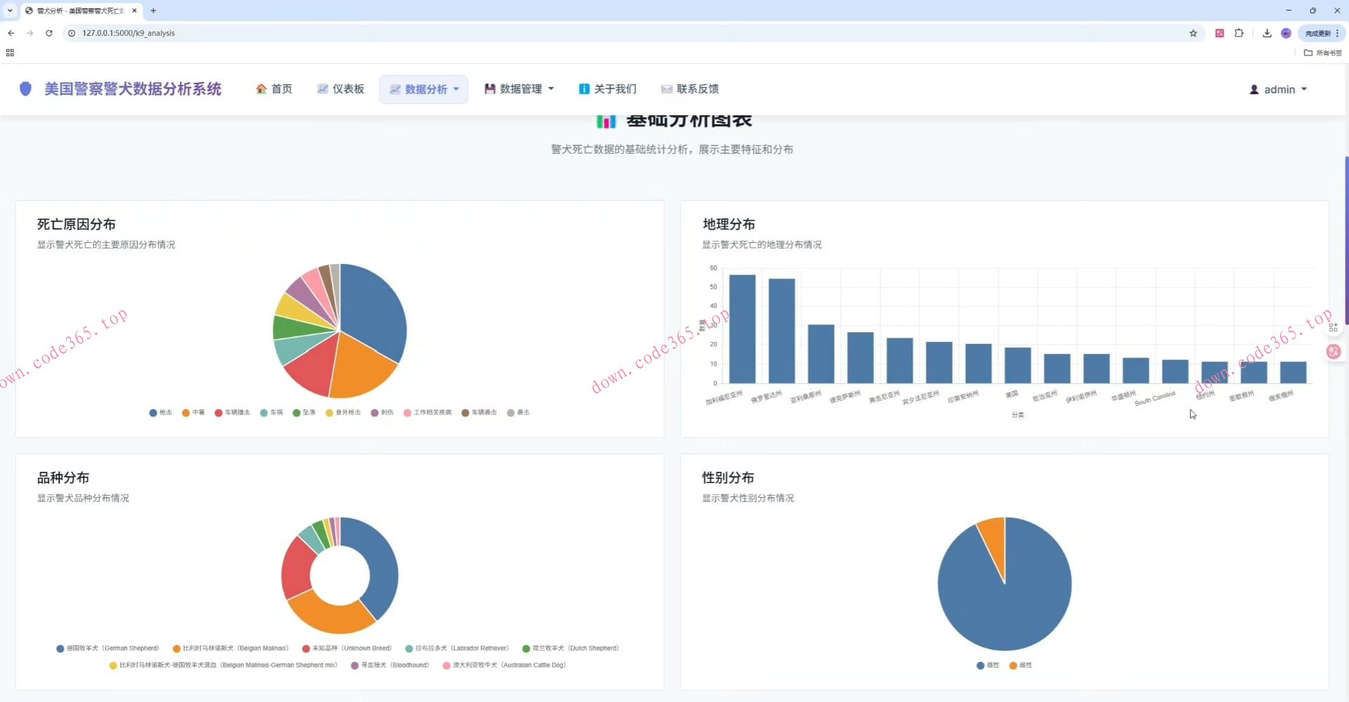Reload the page using the refresh icon

click(x=49, y=33)
